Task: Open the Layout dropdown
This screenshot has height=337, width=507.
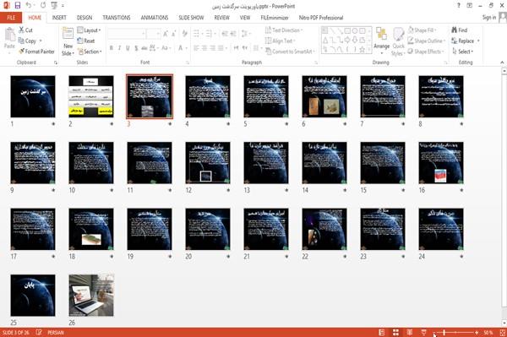Action: pyautogui.click(x=89, y=30)
